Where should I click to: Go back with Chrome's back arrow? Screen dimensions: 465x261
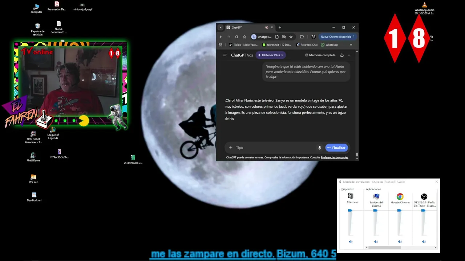point(221,37)
